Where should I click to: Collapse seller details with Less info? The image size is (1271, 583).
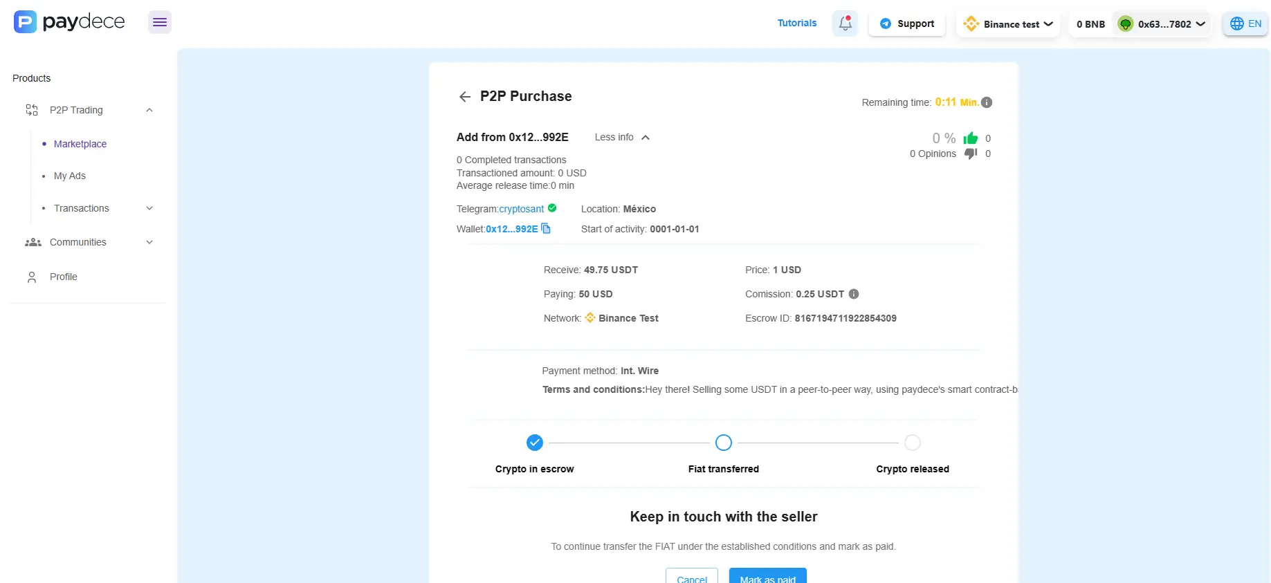[x=621, y=138]
